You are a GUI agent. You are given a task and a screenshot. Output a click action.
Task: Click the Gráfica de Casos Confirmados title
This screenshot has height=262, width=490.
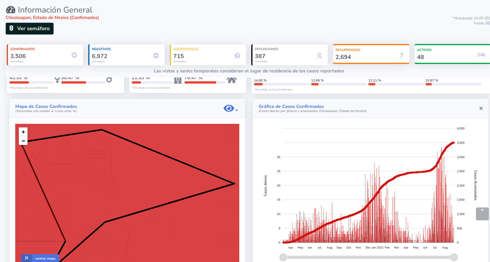click(x=291, y=107)
